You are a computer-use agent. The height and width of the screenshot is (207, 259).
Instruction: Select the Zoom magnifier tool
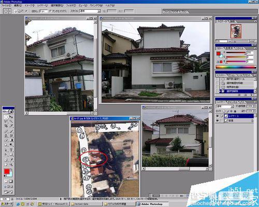pos(11,165)
